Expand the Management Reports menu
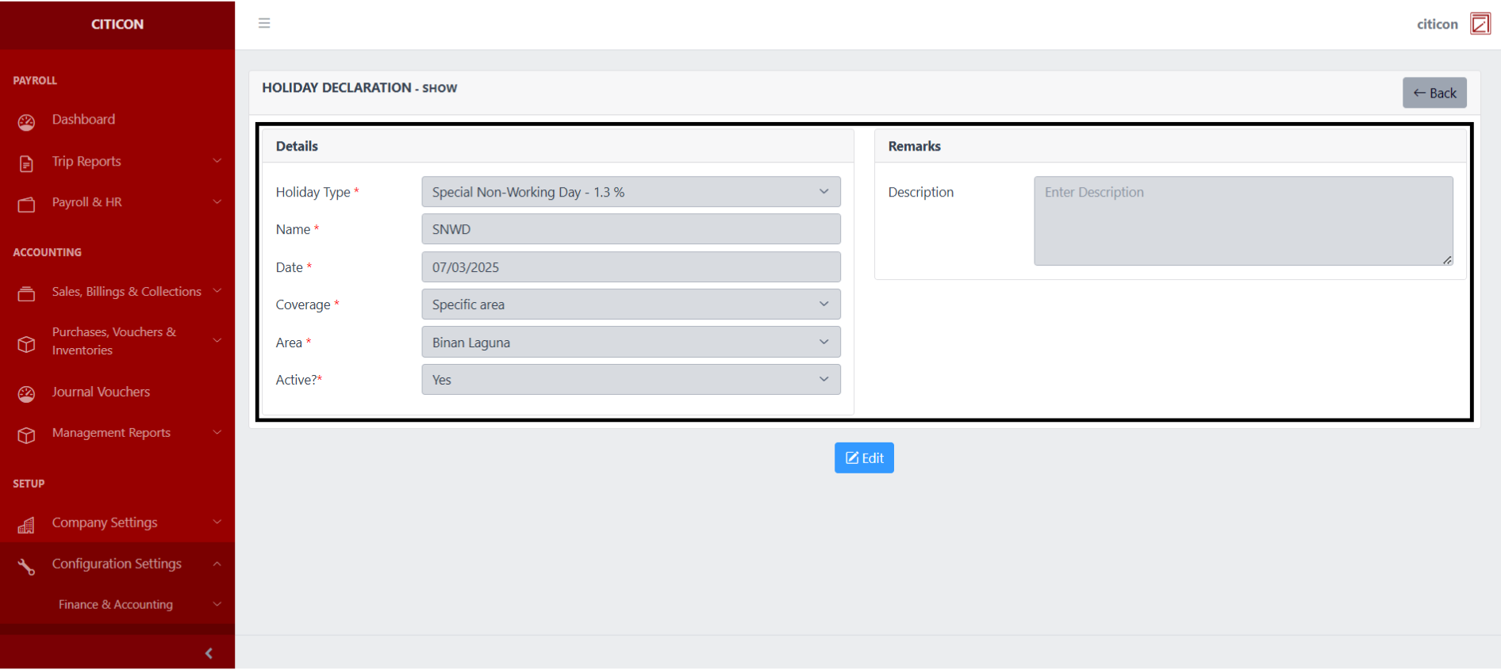Image resolution: width=1501 pixels, height=670 pixels. [x=112, y=433]
